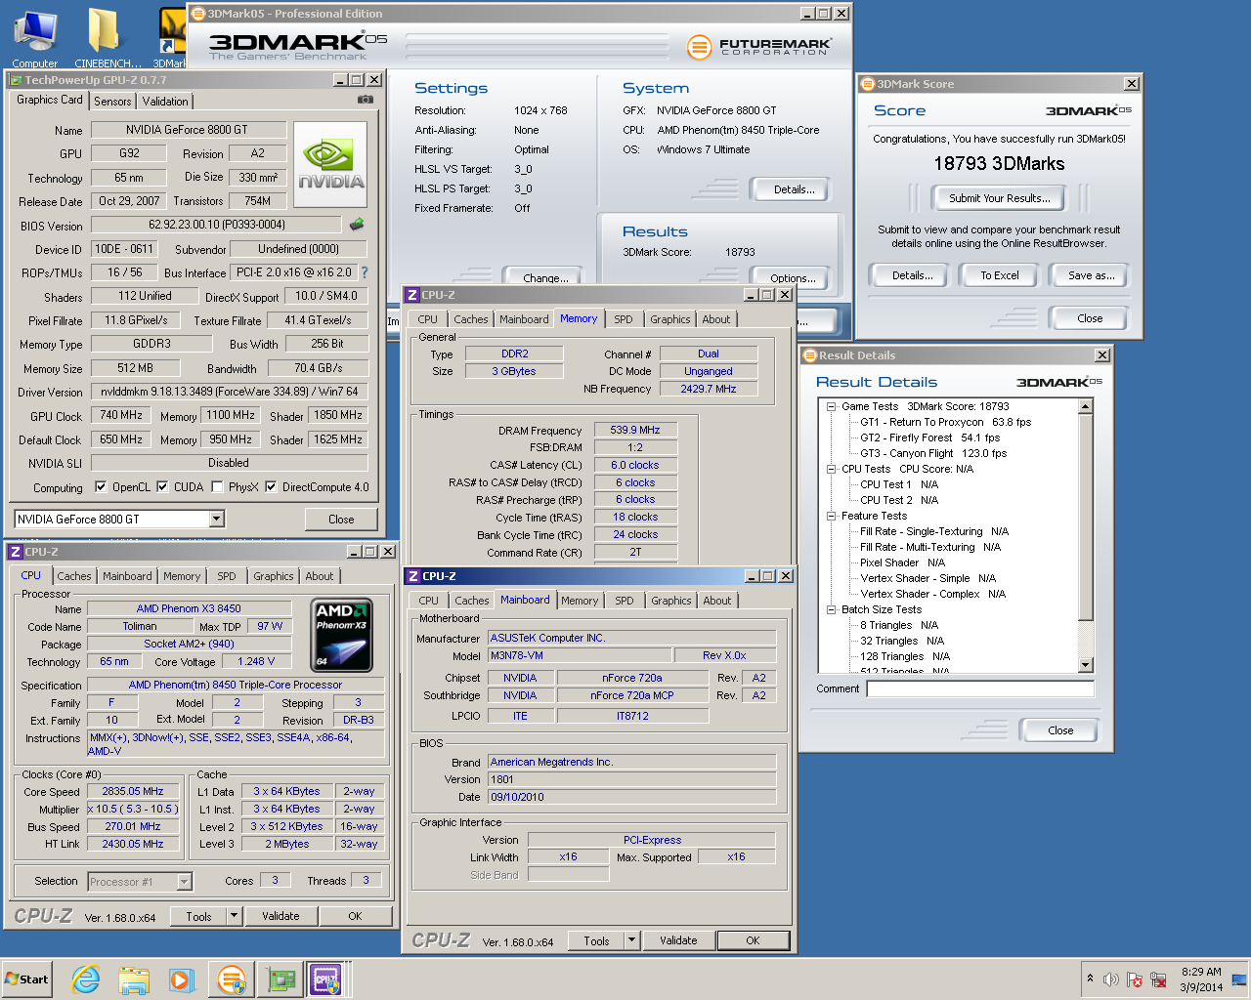Viewport: 1251px width, 1000px height.
Task: Switch to Validation tab in GPU-Z
Action: [165, 102]
